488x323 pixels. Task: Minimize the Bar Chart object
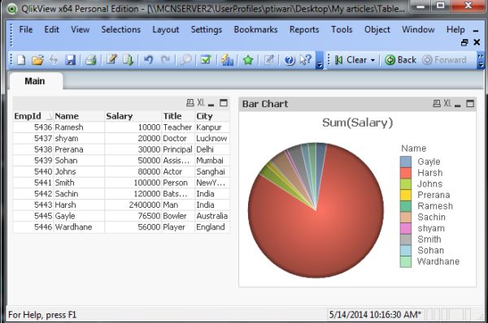tap(457, 105)
